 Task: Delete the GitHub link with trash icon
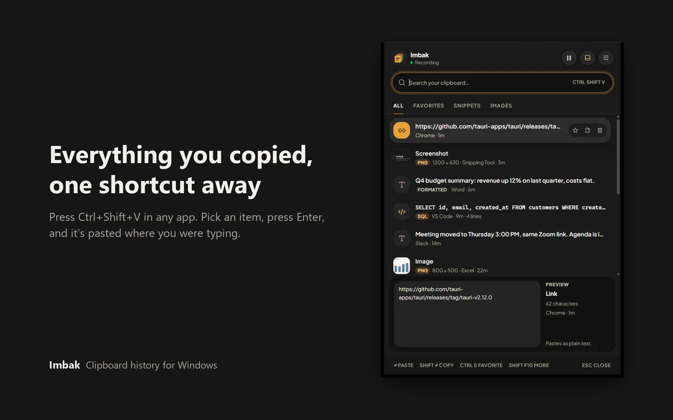coord(600,130)
